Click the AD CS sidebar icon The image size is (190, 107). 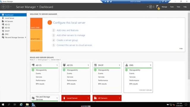coord(3,24)
